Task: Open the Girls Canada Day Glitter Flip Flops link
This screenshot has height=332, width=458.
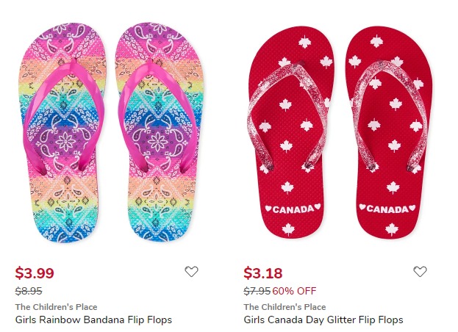Action: (x=323, y=320)
